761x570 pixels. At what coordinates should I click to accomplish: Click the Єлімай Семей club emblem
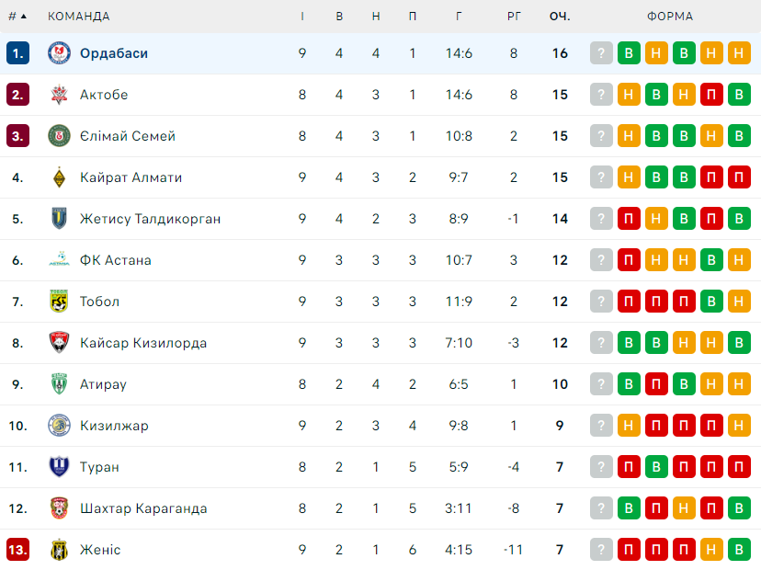(x=59, y=136)
